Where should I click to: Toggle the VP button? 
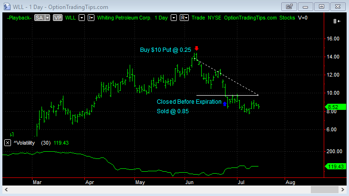(x=58, y=18)
